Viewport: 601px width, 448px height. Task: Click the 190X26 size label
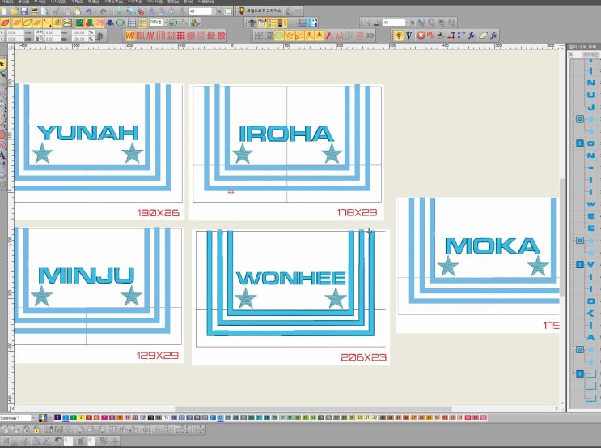pos(159,213)
